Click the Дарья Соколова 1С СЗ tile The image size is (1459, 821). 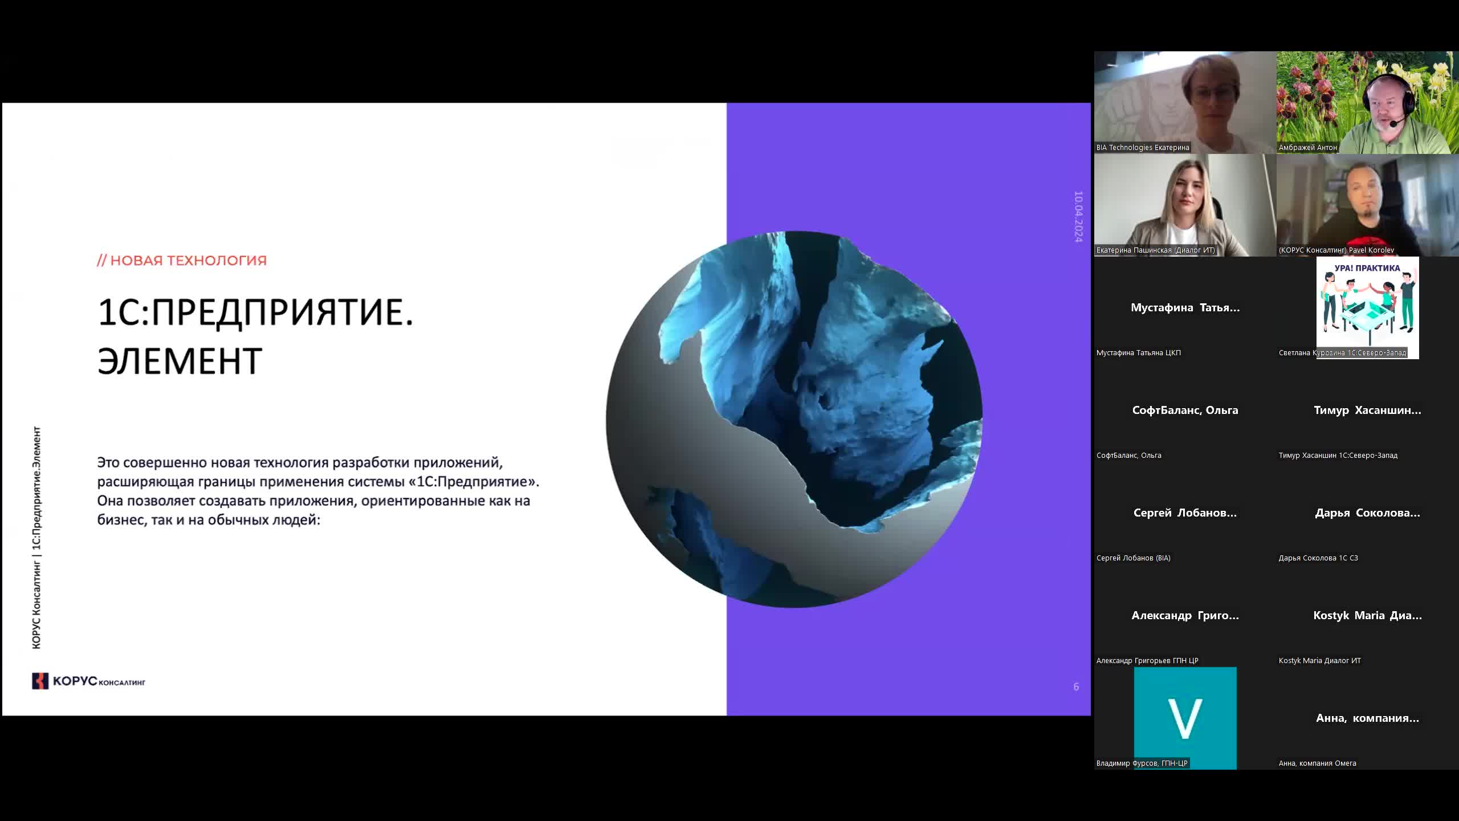point(1367,513)
